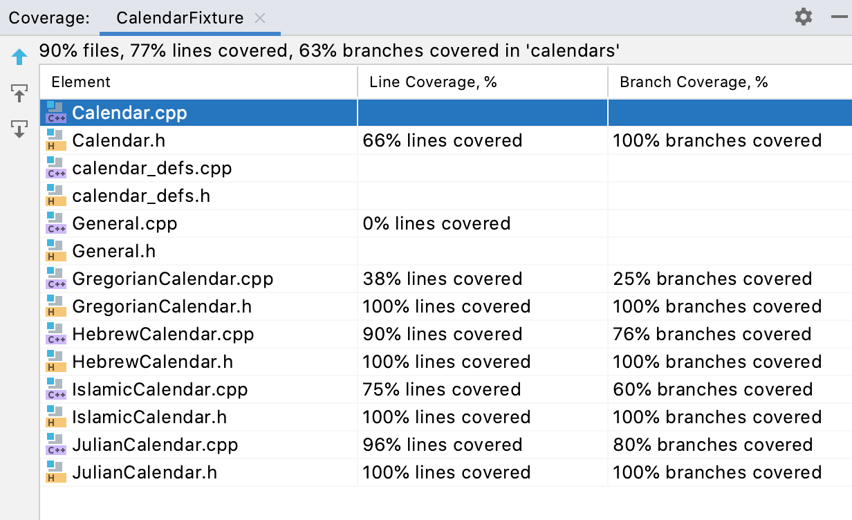Select the IslamicCalendar.cpp file entry
The height and width of the screenshot is (520, 852).
click(160, 389)
